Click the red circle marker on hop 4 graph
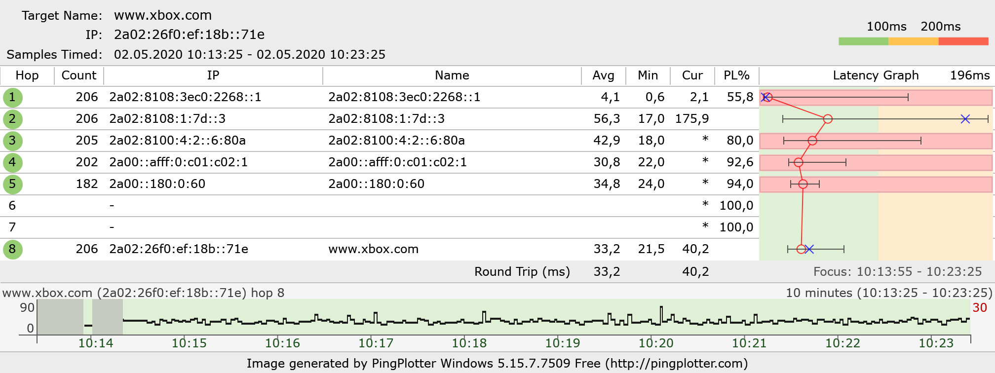 [799, 162]
